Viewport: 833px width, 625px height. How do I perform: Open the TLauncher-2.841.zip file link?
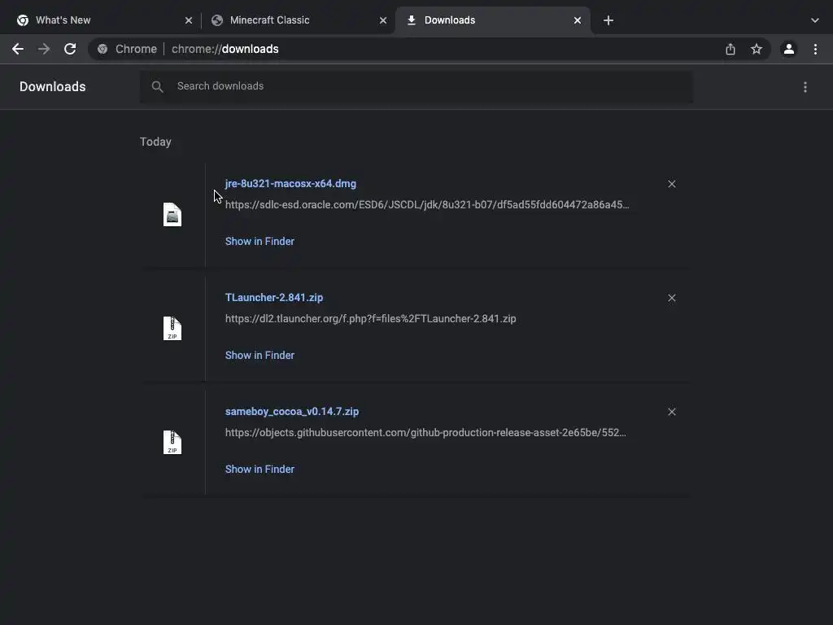click(274, 298)
